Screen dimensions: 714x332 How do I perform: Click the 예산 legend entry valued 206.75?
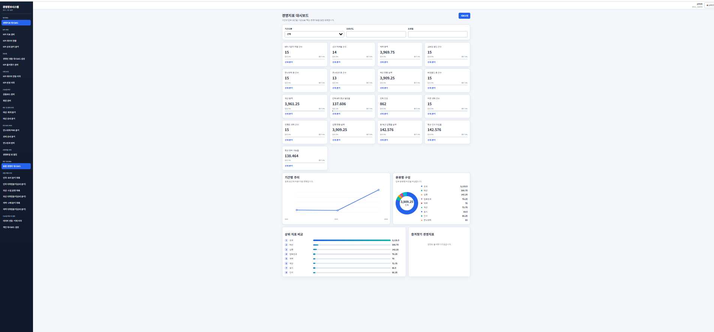pyautogui.click(x=444, y=191)
